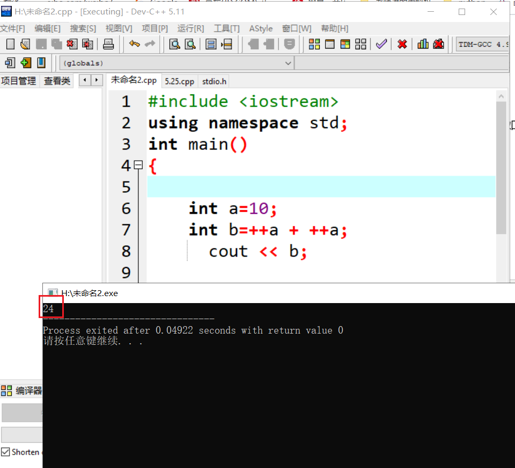
Task: Click the Insert icon in second toolbar row
Action: (10, 63)
